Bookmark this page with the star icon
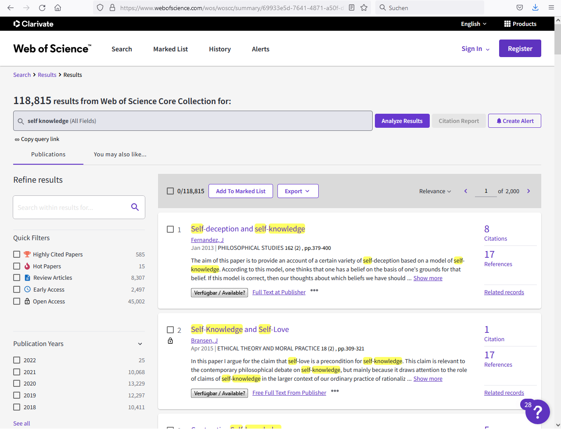Viewport: 561px width, 429px height. [x=364, y=7]
